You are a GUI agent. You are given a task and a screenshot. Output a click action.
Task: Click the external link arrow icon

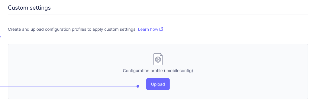click(x=161, y=29)
